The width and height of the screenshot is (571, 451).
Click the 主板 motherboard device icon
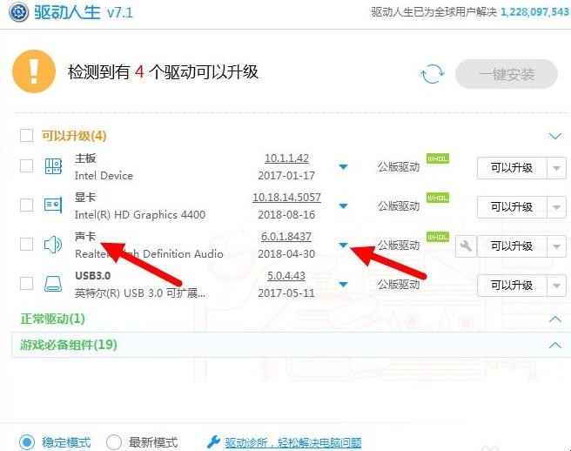(x=53, y=166)
